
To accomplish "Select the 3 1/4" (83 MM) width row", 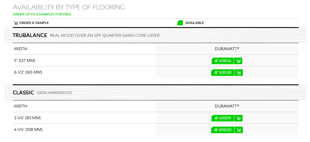I will tap(156, 118).
